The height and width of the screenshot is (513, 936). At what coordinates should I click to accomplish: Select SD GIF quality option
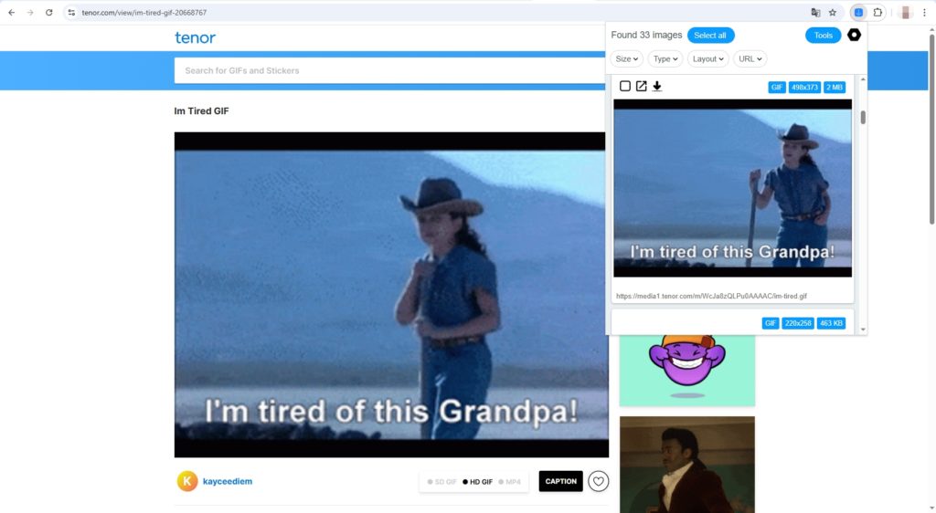[x=442, y=482]
